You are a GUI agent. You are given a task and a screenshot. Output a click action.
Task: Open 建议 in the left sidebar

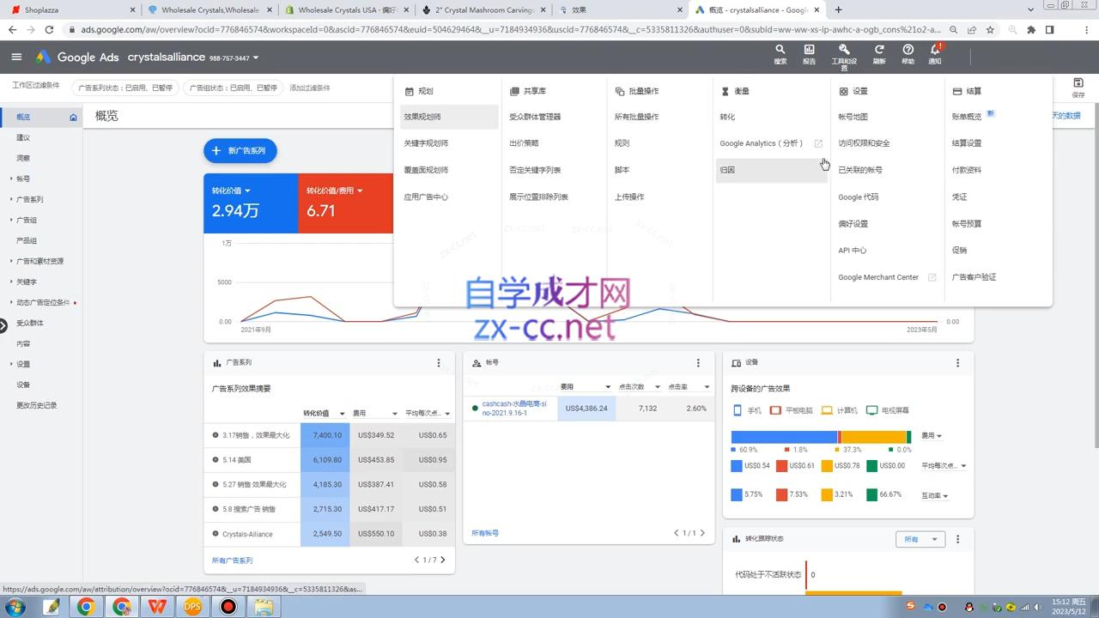coord(23,137)
